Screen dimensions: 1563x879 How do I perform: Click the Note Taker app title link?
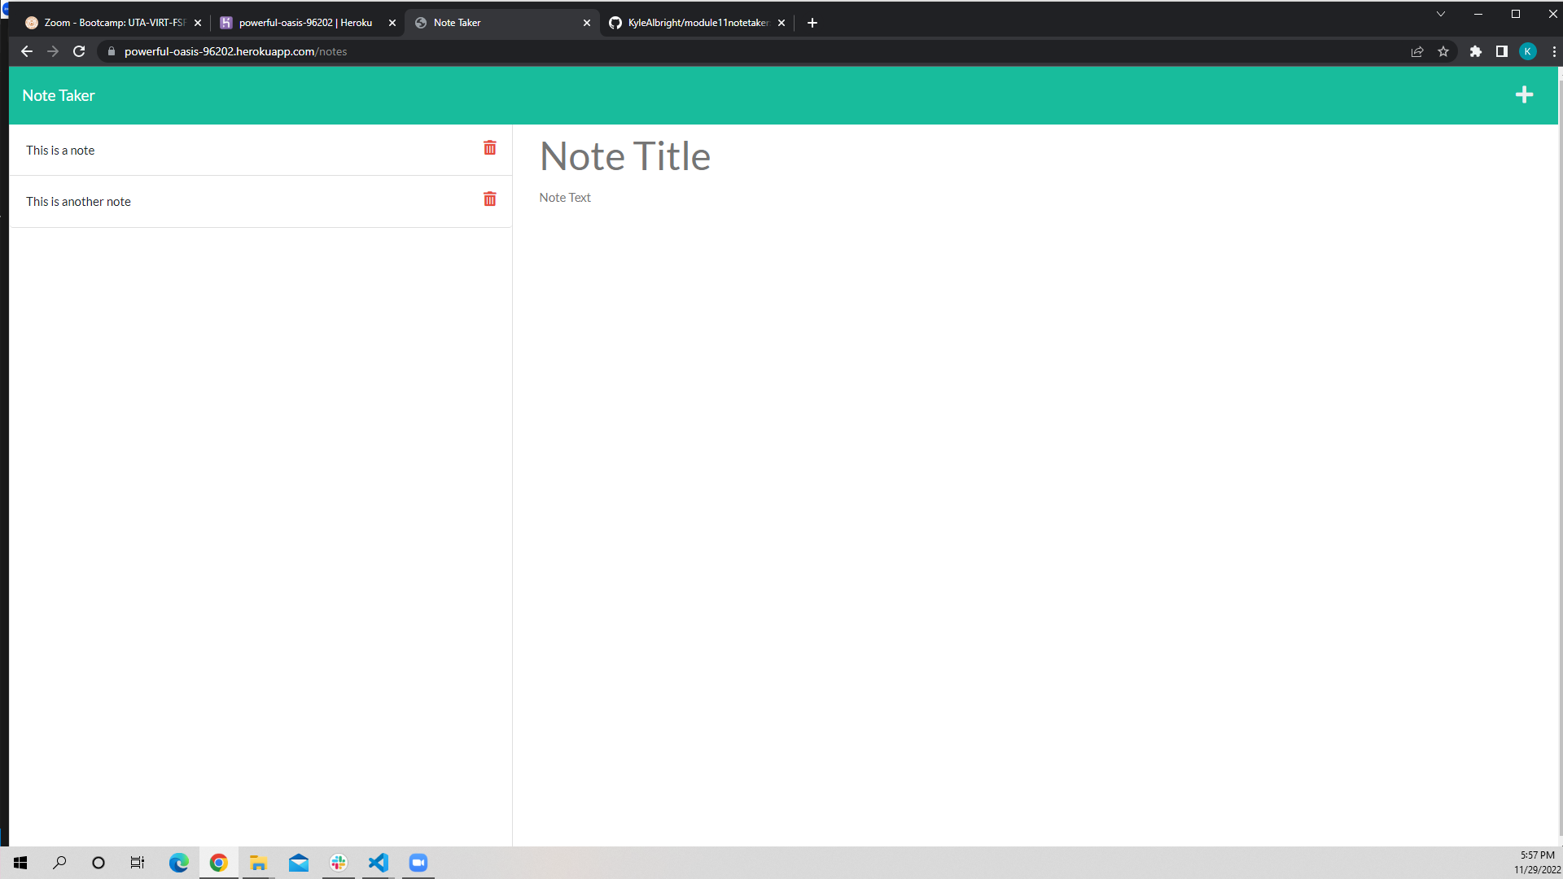(x=58, y=95)
